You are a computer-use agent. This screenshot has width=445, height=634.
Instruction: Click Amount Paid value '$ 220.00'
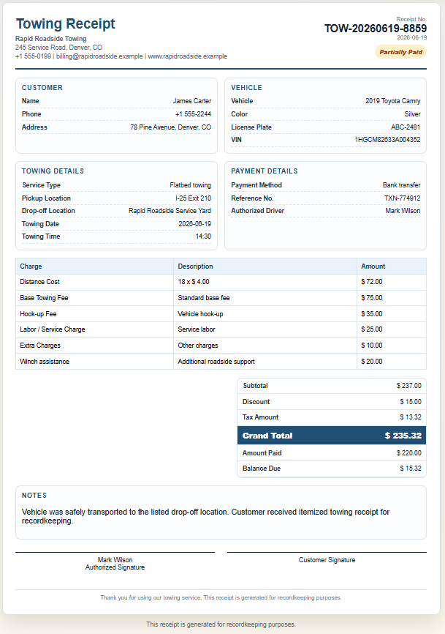pyautogui.click(x=408, y=453)
